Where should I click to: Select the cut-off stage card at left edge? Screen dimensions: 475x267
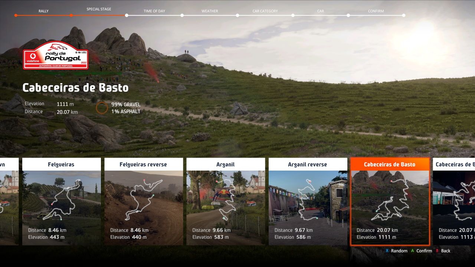pyautogui.click(x=9, y=201)
